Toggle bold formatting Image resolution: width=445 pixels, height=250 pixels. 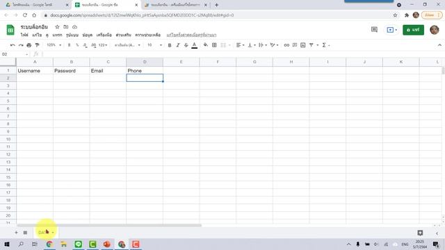point(170,45)
